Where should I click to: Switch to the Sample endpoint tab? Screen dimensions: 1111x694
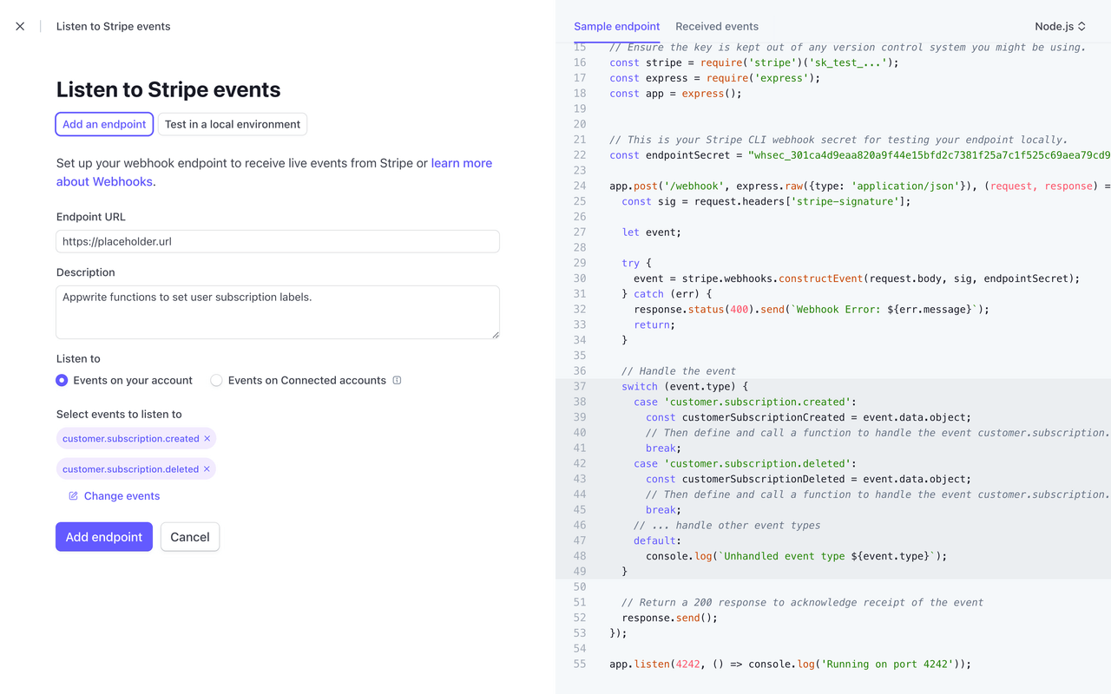point(616,26)
